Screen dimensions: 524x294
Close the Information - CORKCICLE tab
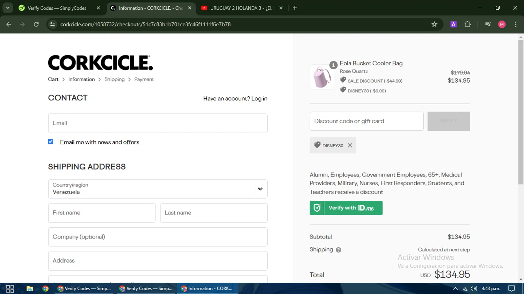tap(190, 8)
